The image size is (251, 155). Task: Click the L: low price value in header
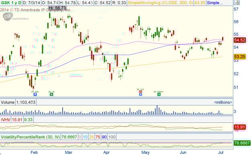pos(85,3)
